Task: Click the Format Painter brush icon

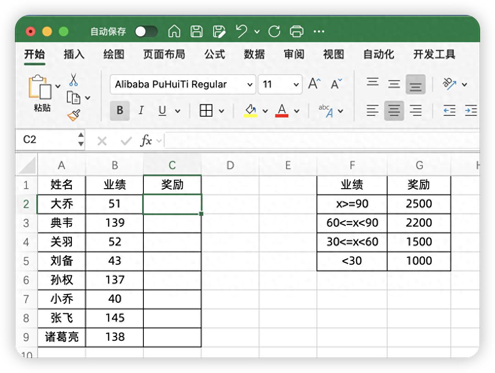Action: pyautogui.click(x=74, y=115)
